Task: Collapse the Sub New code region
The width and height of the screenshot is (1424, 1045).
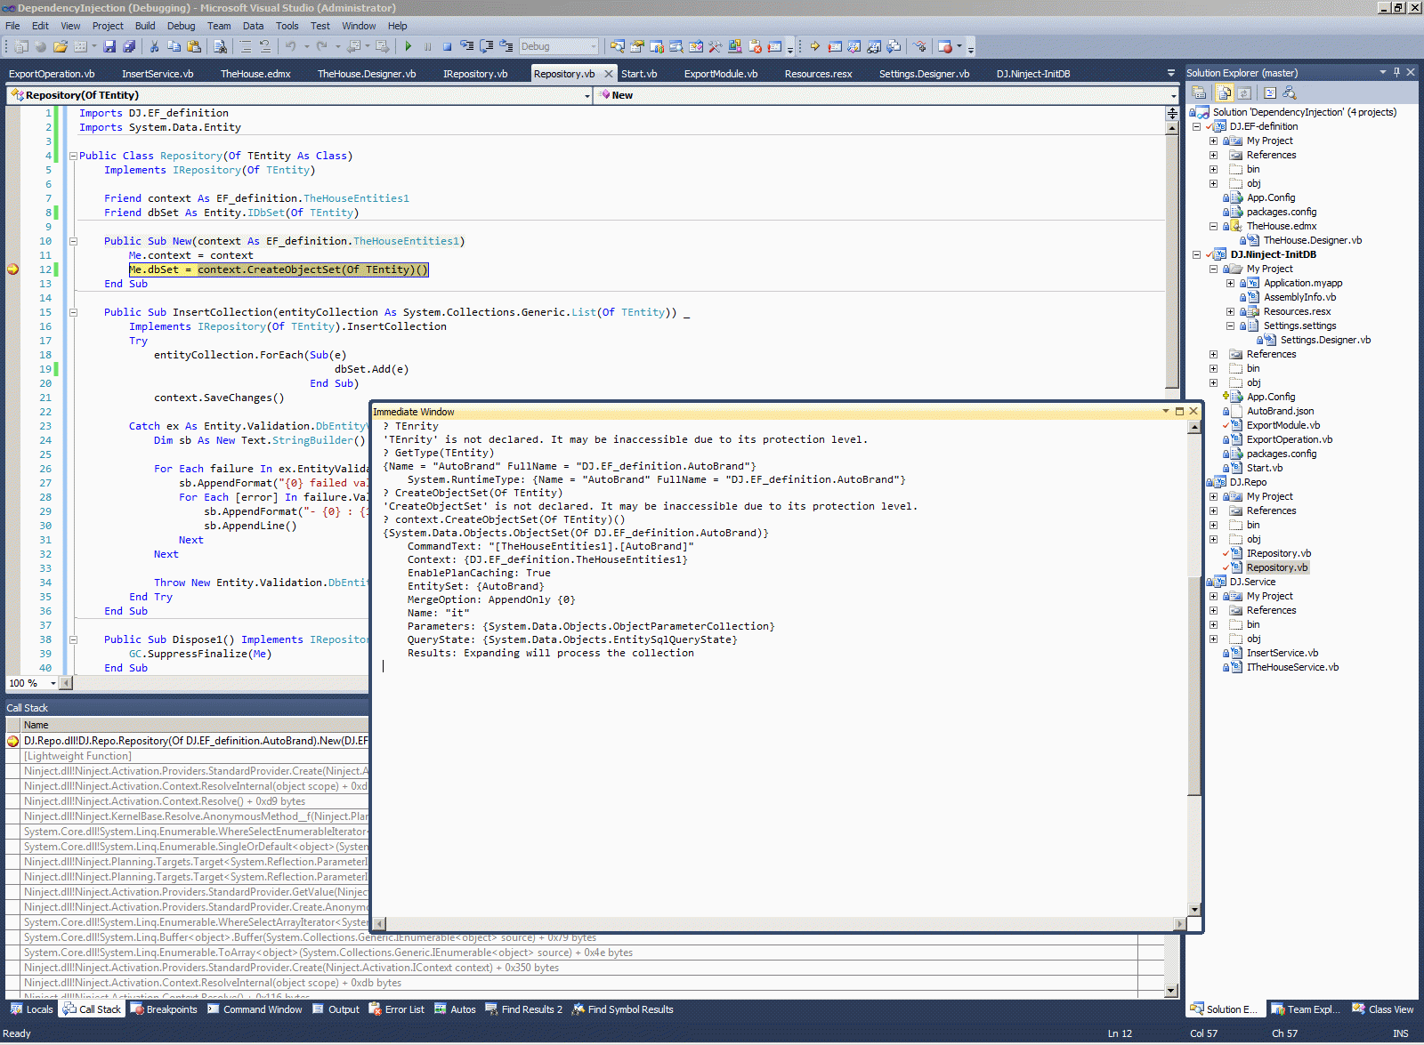Action: click(73, 241)
